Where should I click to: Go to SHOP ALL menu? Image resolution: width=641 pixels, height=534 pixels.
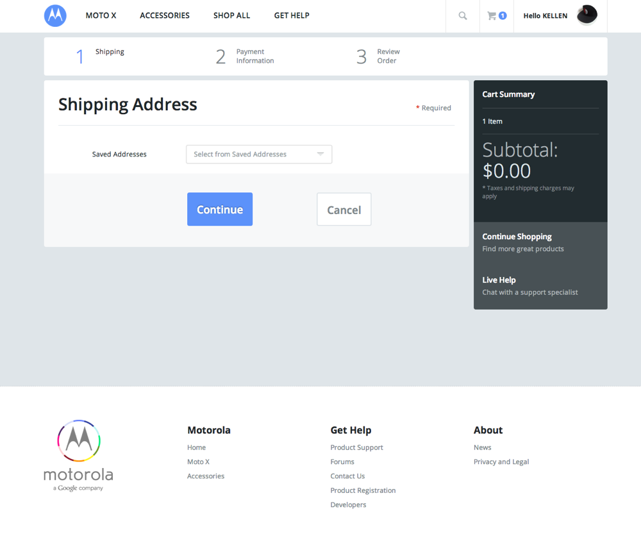(x=231, y=15)
